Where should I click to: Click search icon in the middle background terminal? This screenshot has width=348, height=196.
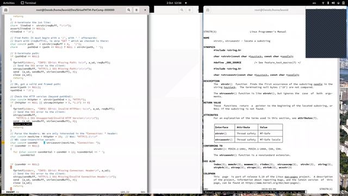[x=182, y=10]
